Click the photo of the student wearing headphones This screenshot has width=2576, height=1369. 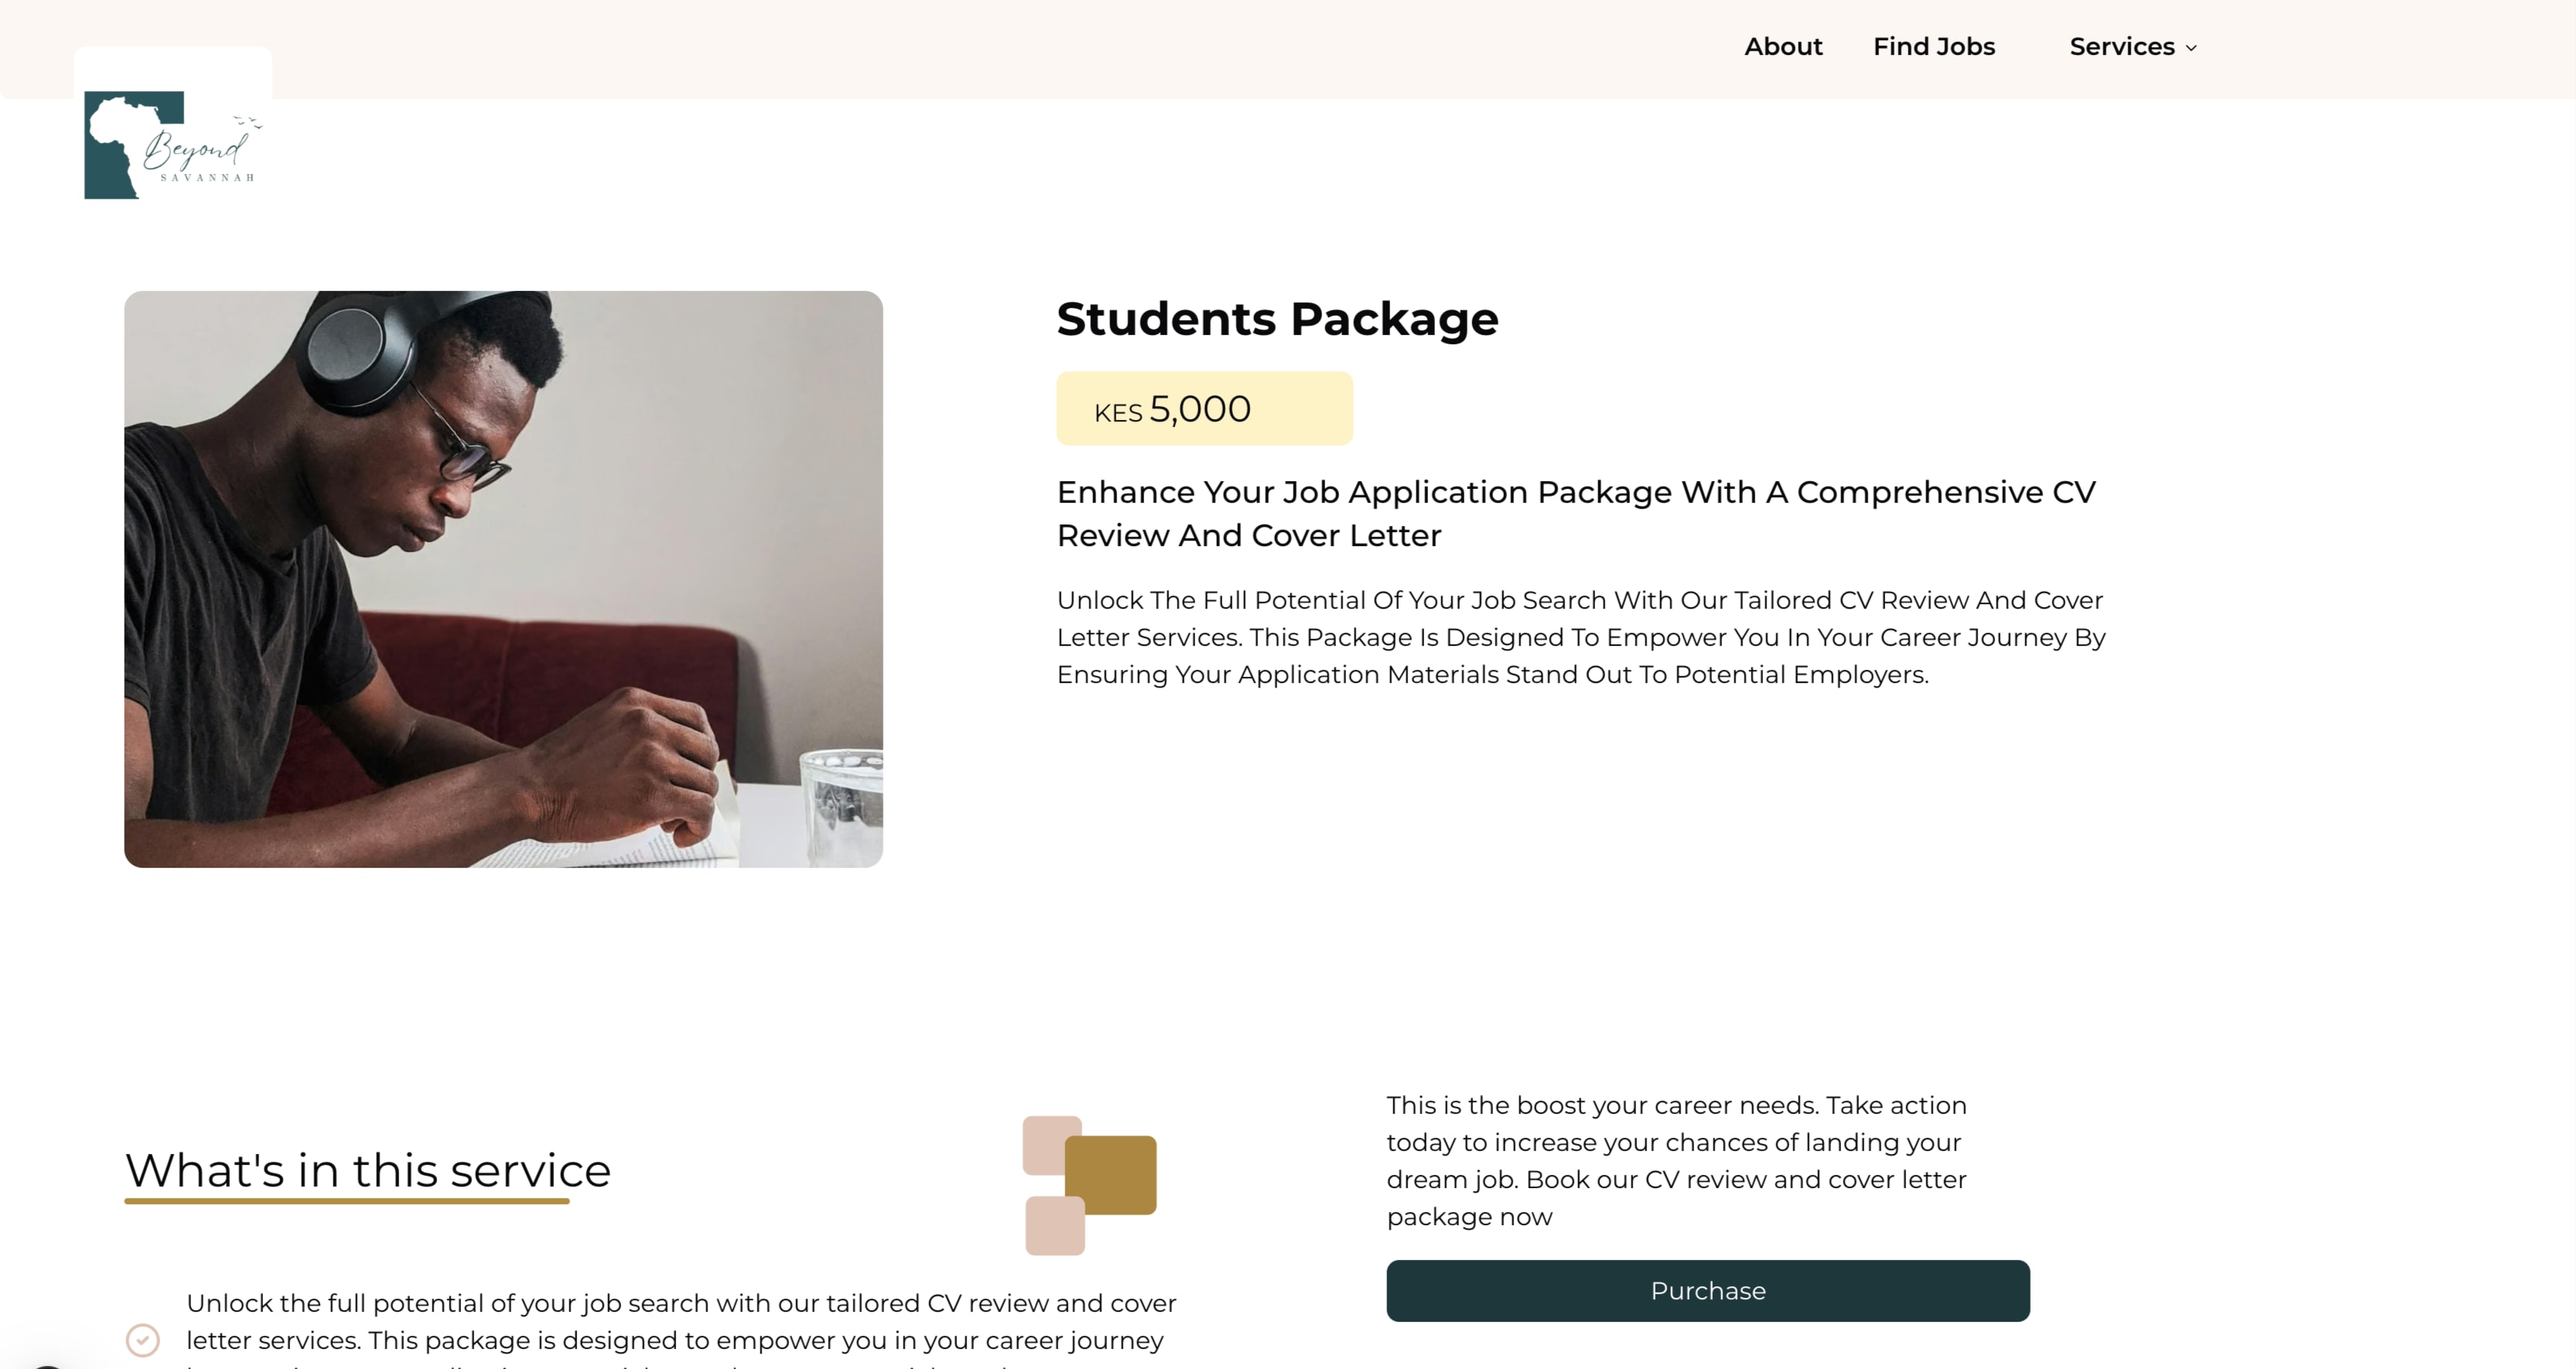pyautogui.click(x=503, y=578)
